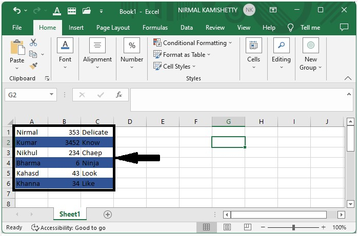Image resolution: width=358 pixels, height=236 pixels.
Task: Open Customize Quick Access Toolbar arrow
Action: coord(101,11)
